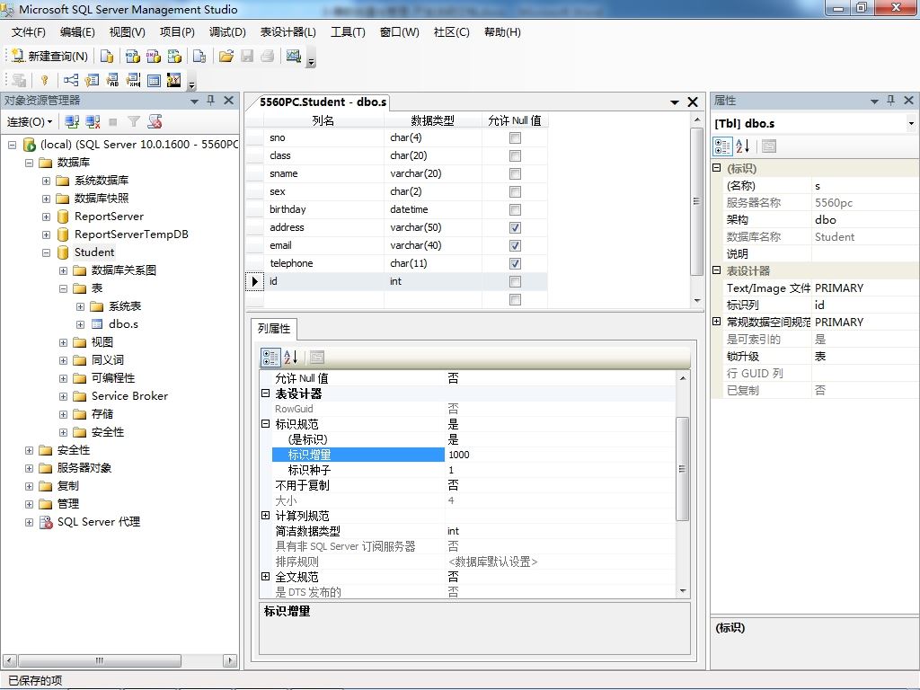Viewport: 920px width, 690px height.
Task: Open the 视图(V) menu
Action: pos(127,32)
